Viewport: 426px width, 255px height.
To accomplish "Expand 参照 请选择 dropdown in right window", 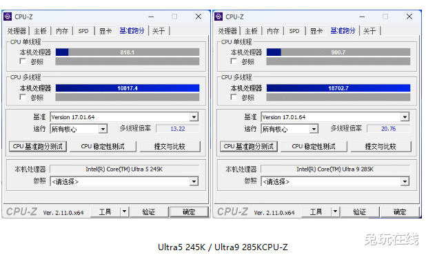I will coord(405,181).
